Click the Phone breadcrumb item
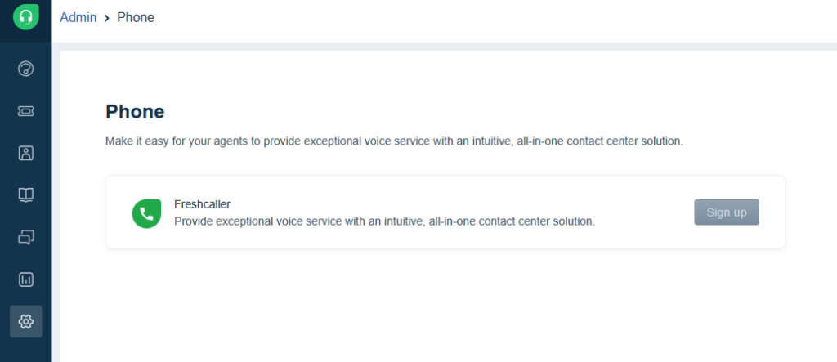The image size is (837, 362). click(x=136, y=17)
